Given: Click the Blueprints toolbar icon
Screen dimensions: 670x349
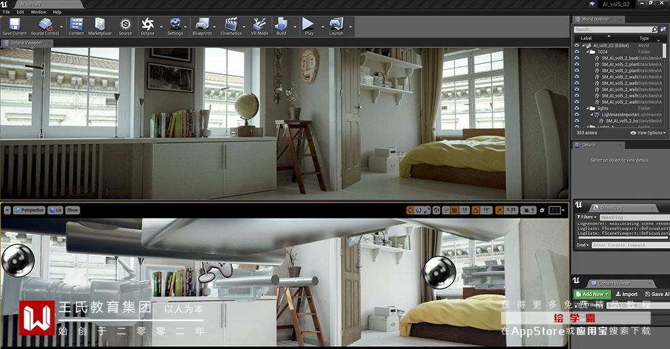Looking at the screenshot, I should [x=202, y=26].
